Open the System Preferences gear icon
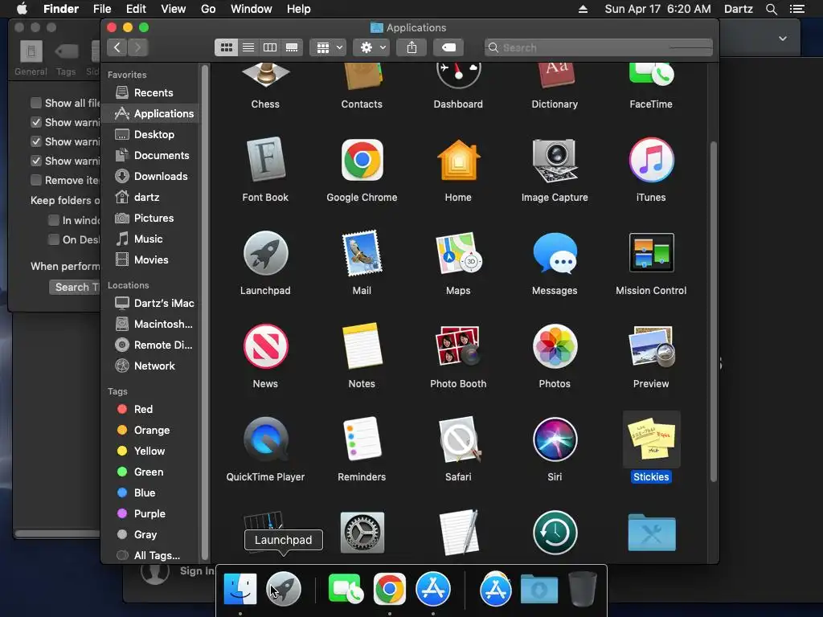 pyautogui.click(x=362, y=533)
